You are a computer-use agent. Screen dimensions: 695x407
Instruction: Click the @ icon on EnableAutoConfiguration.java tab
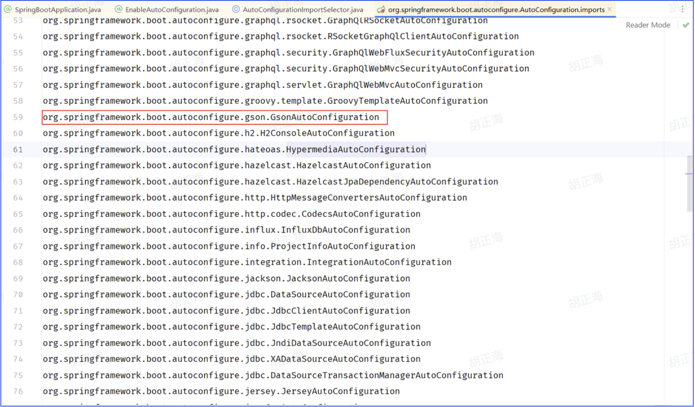tap(119, 8)
